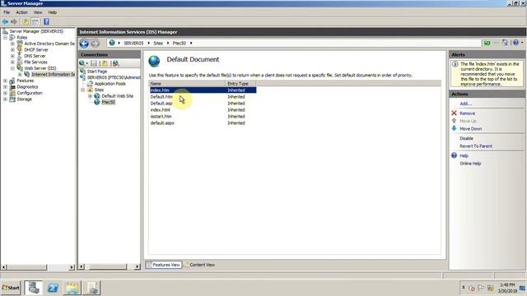
Task: Click the Up One Level folder icon
Action: (x=26, y=22)
